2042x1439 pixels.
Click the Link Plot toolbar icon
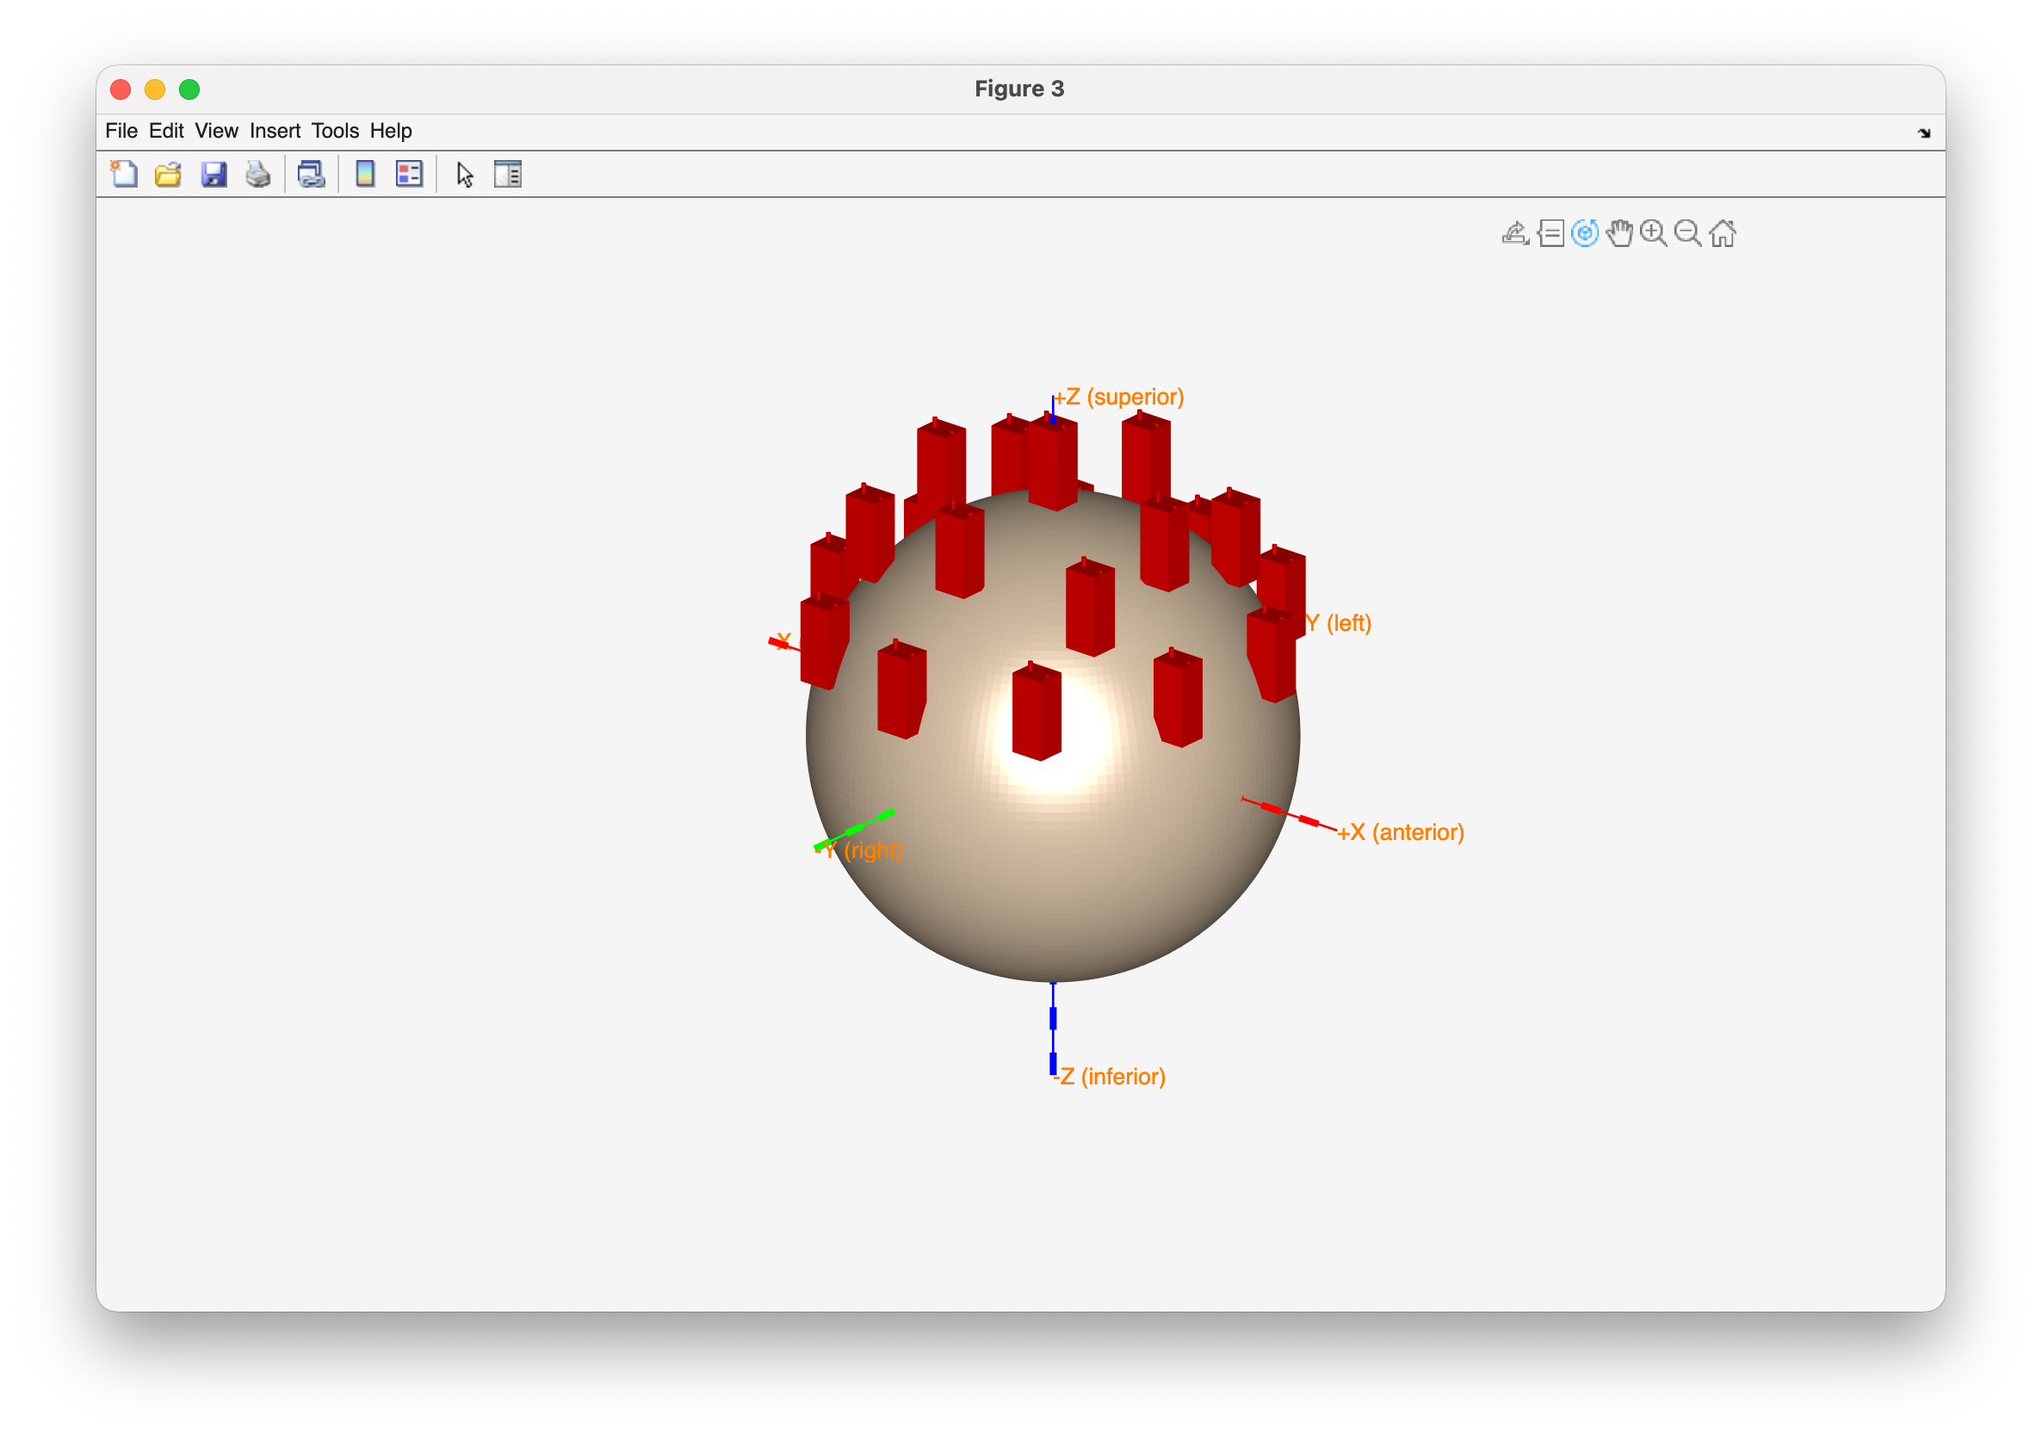pos(312,174)
